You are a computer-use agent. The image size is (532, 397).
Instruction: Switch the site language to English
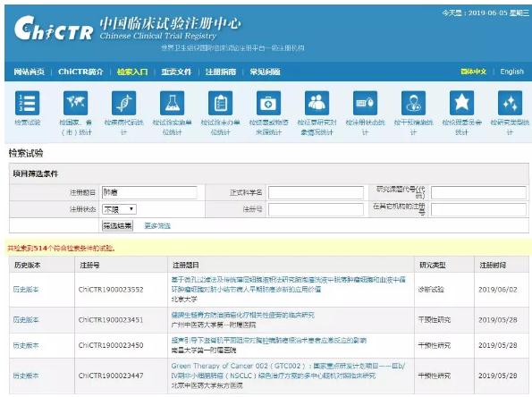(x=512, y=72)
